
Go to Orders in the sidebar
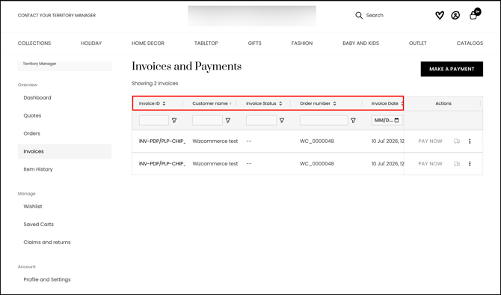coord(32,133)
